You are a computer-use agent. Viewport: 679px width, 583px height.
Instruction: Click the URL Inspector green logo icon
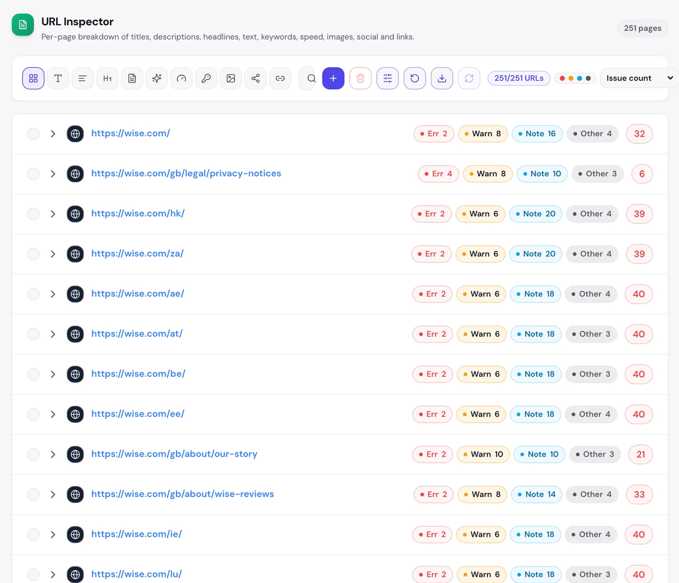pyautogui.click(x=23, y=25)
